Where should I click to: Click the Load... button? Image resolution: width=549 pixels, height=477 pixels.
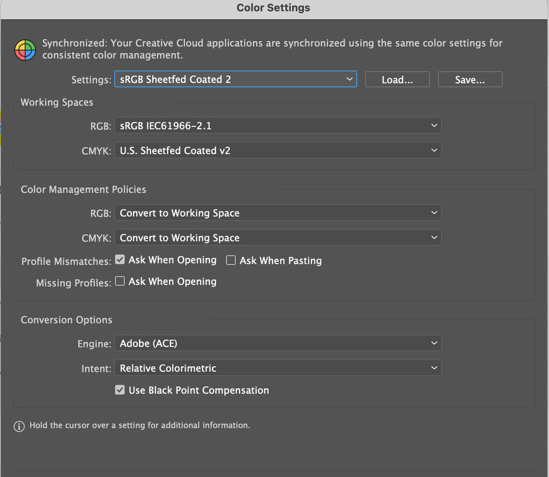tap(397, 80)
